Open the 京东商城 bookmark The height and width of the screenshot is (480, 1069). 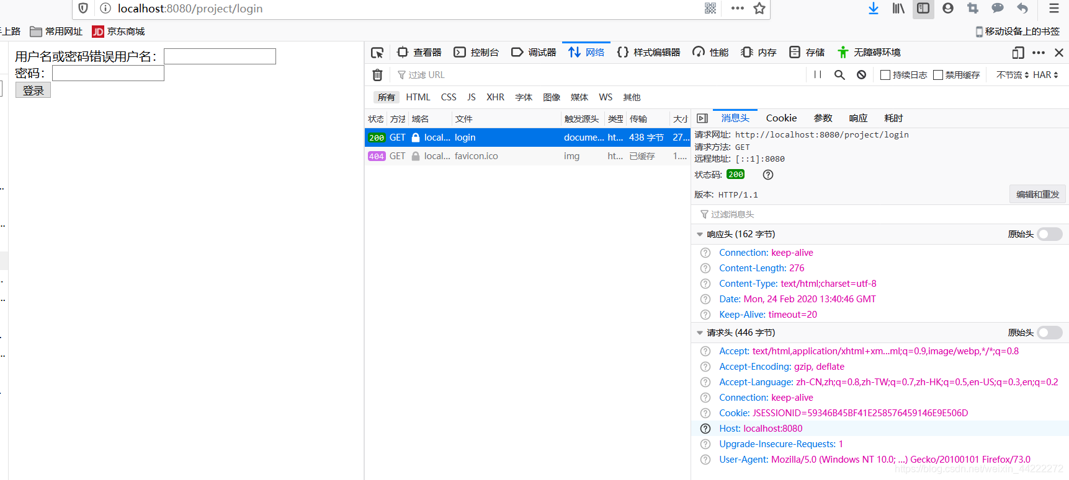pyautogui.click(x=119, y=32)
